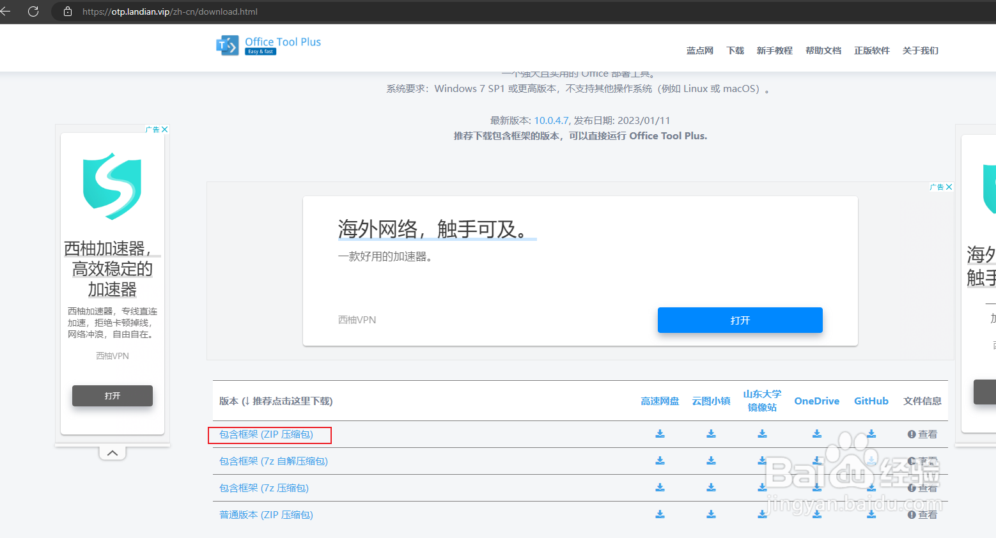Open the 帮助文档 navigation item
996x538 pixels.
point(823,50)
